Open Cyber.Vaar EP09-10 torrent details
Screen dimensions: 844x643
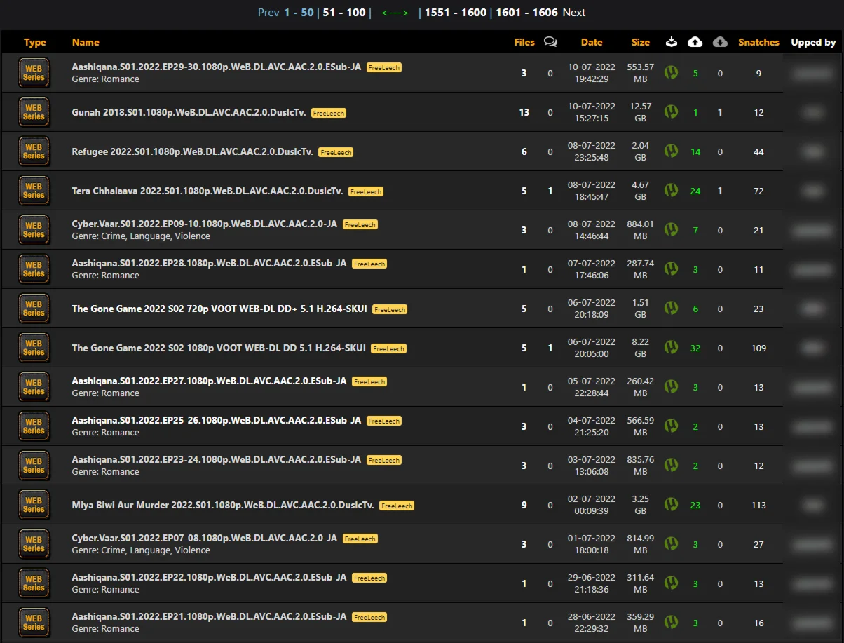click(204, 224)
